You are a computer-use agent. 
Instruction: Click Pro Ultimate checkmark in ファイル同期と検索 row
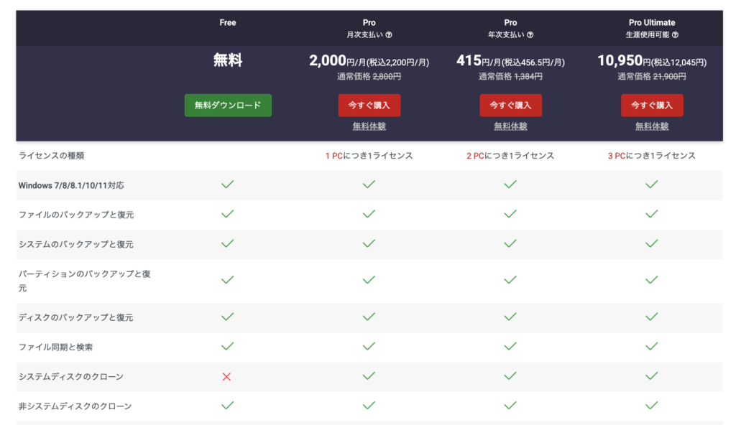[x=651, y=346]
